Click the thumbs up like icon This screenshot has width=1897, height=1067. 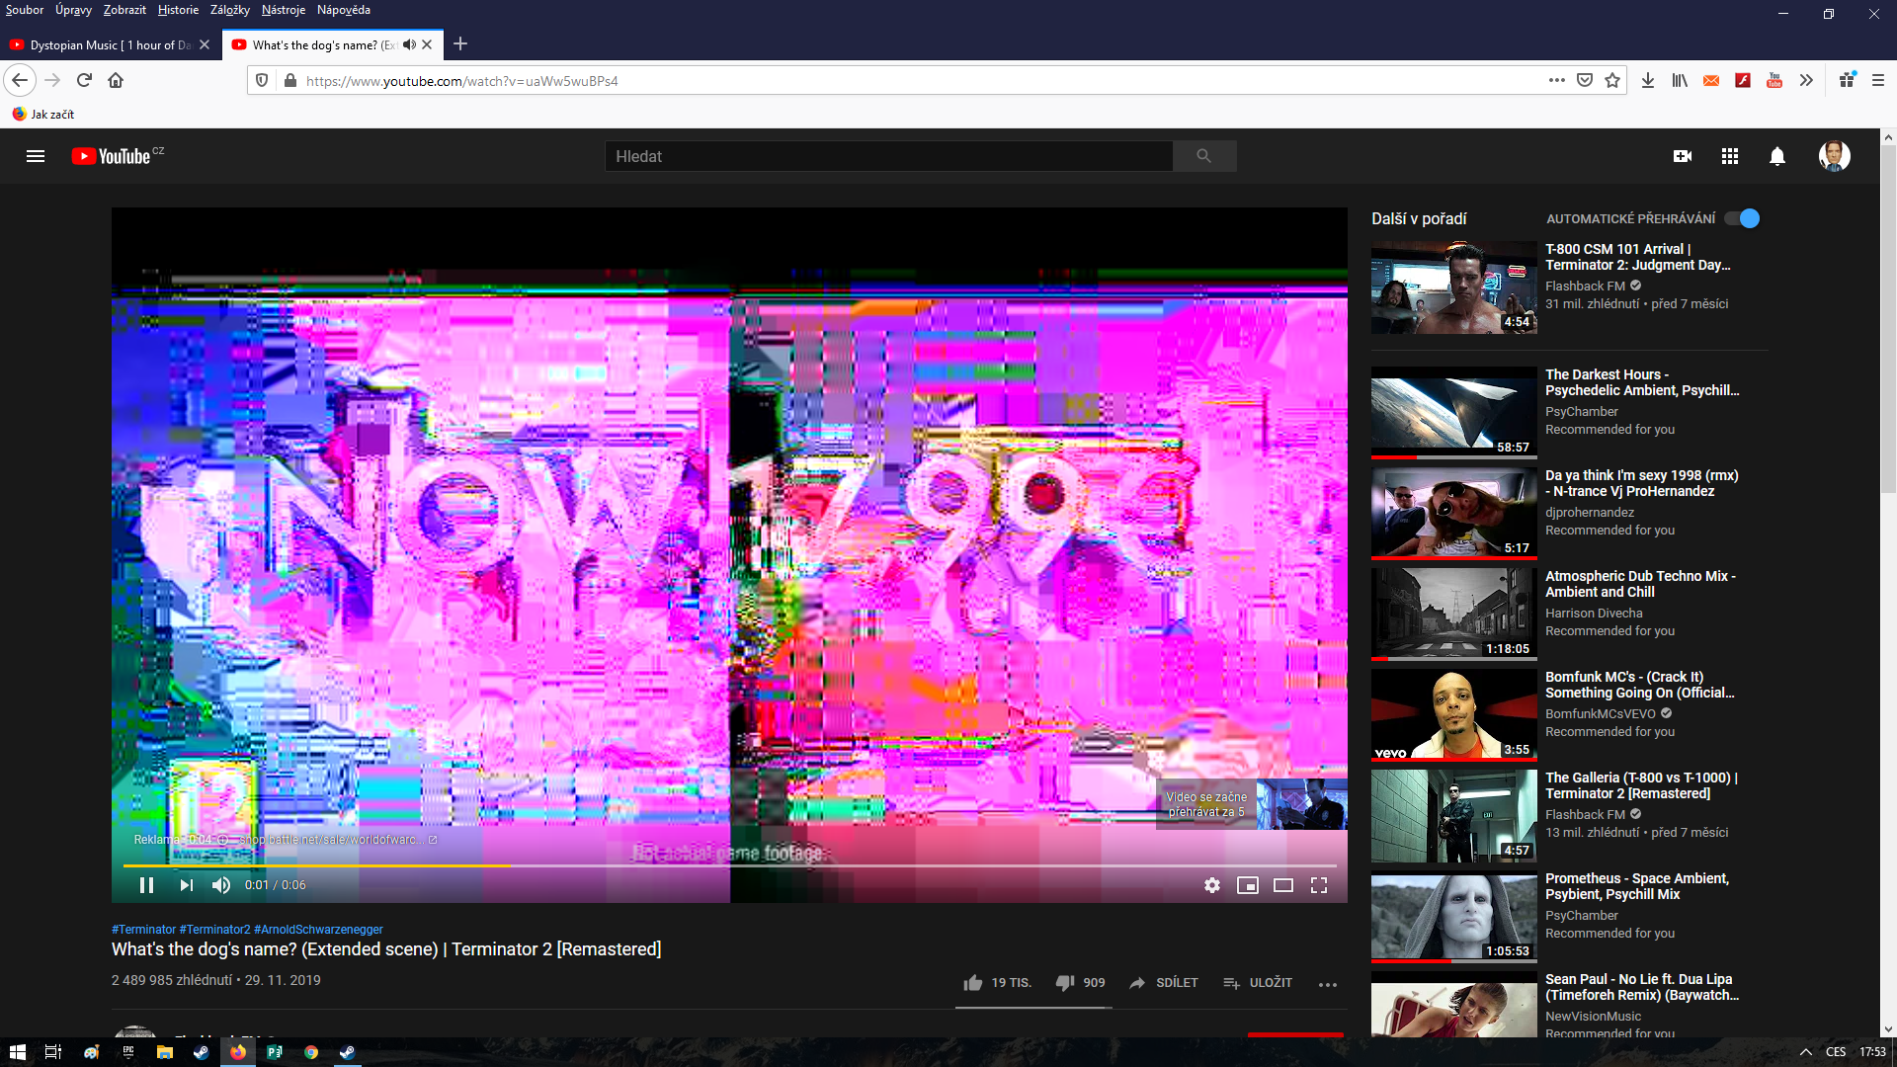point(973,983)
